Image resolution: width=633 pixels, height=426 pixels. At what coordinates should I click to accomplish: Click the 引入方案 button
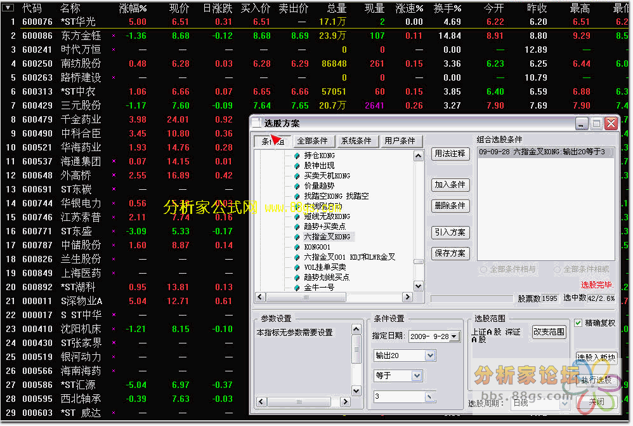[x=450, y=232]
